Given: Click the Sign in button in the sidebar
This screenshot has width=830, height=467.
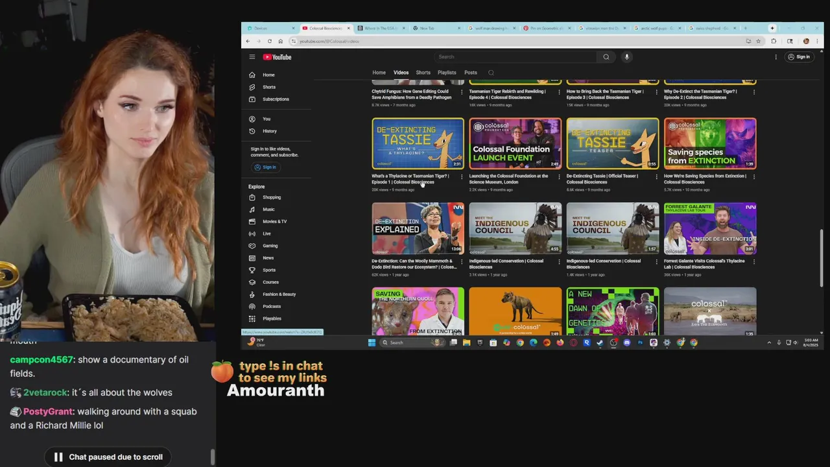Looking at the screenshot, I should tap(265, 167).
